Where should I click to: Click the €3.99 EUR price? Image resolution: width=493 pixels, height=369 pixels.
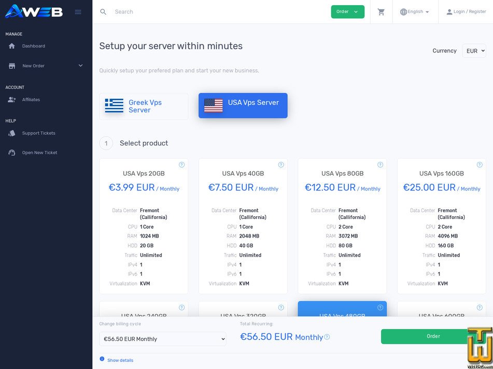click(x=132, y=188)
